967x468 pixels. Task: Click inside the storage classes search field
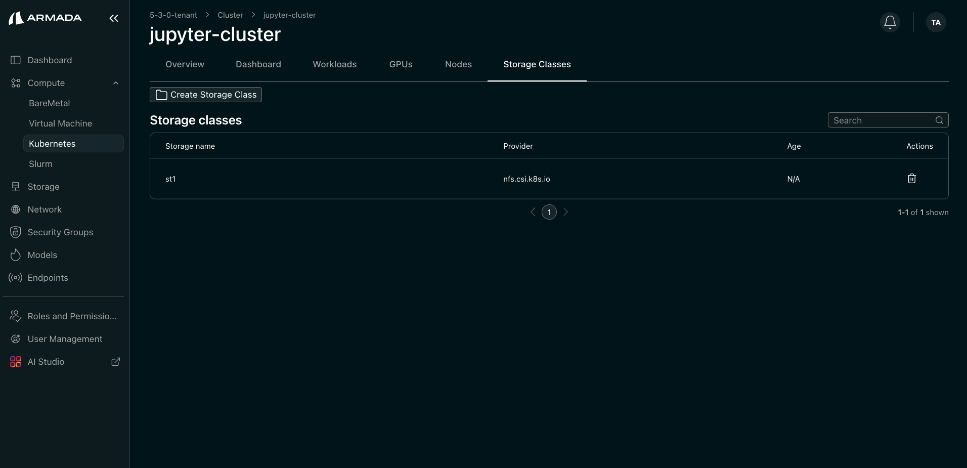tap(885, 120)
